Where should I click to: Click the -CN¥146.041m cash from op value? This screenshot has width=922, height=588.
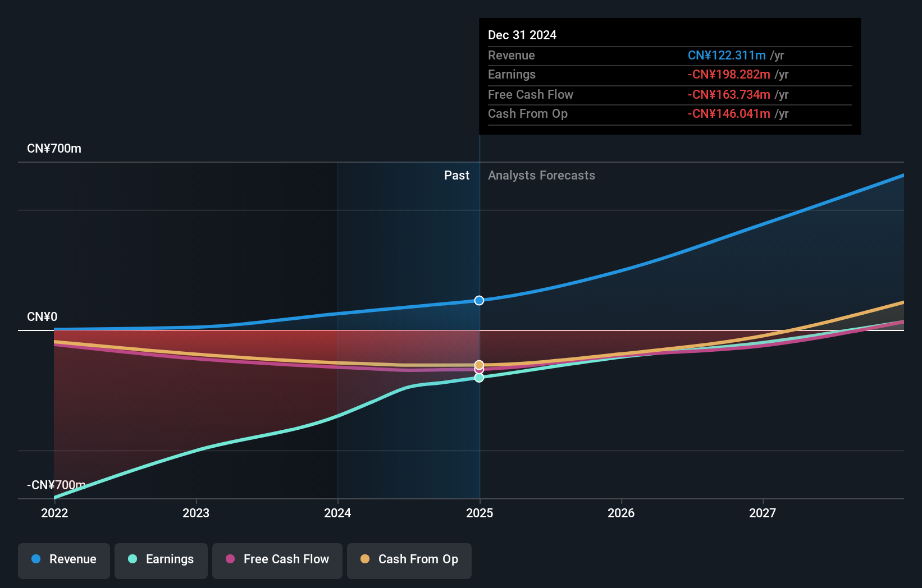pos(729,114)
